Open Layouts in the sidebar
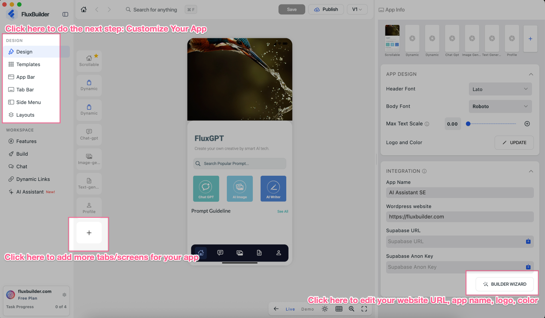This screenshot has height=318, width=545. coord(36,115)
